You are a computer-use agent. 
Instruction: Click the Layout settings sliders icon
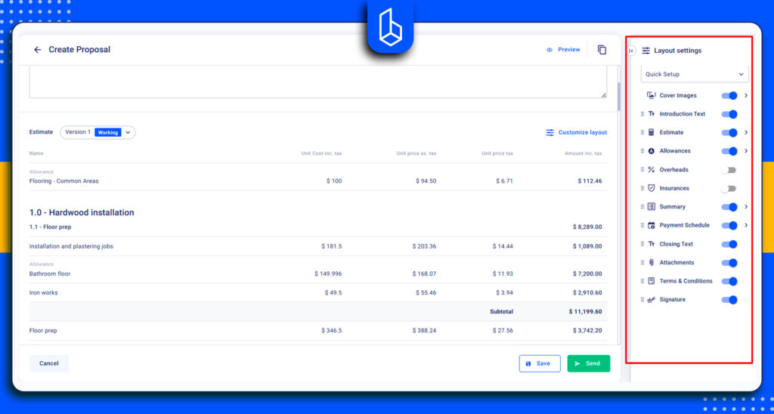646,51
